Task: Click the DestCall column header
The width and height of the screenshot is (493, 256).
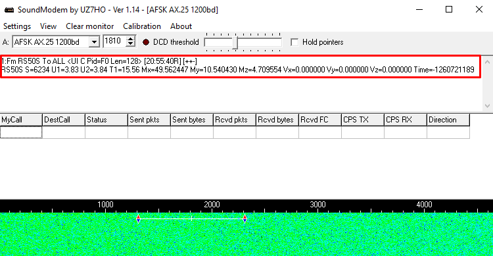Action: [x=64, y=120]
